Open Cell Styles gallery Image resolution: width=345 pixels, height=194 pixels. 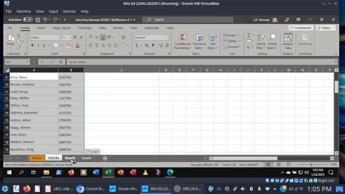pos(212,42)
